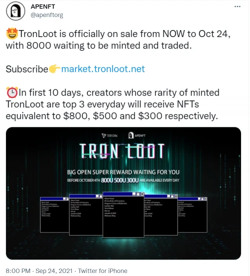Click close X on center loot window
Screen dimensions: 250x276
[142, 194]
